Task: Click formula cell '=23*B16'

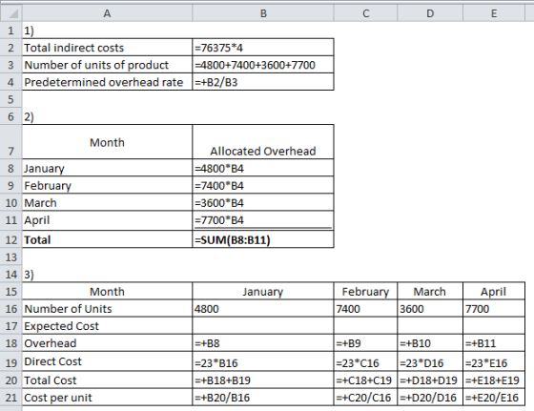Action: 263,361
